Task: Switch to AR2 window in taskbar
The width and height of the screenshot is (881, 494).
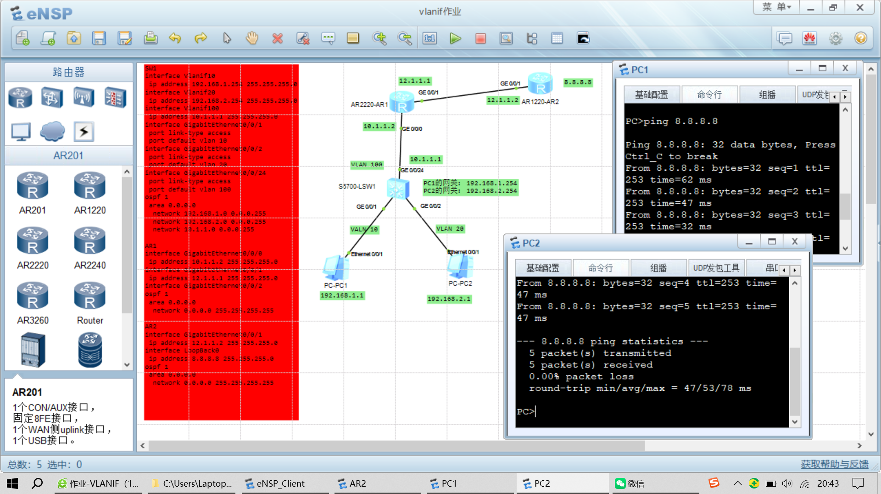Action: click(357, 483)
